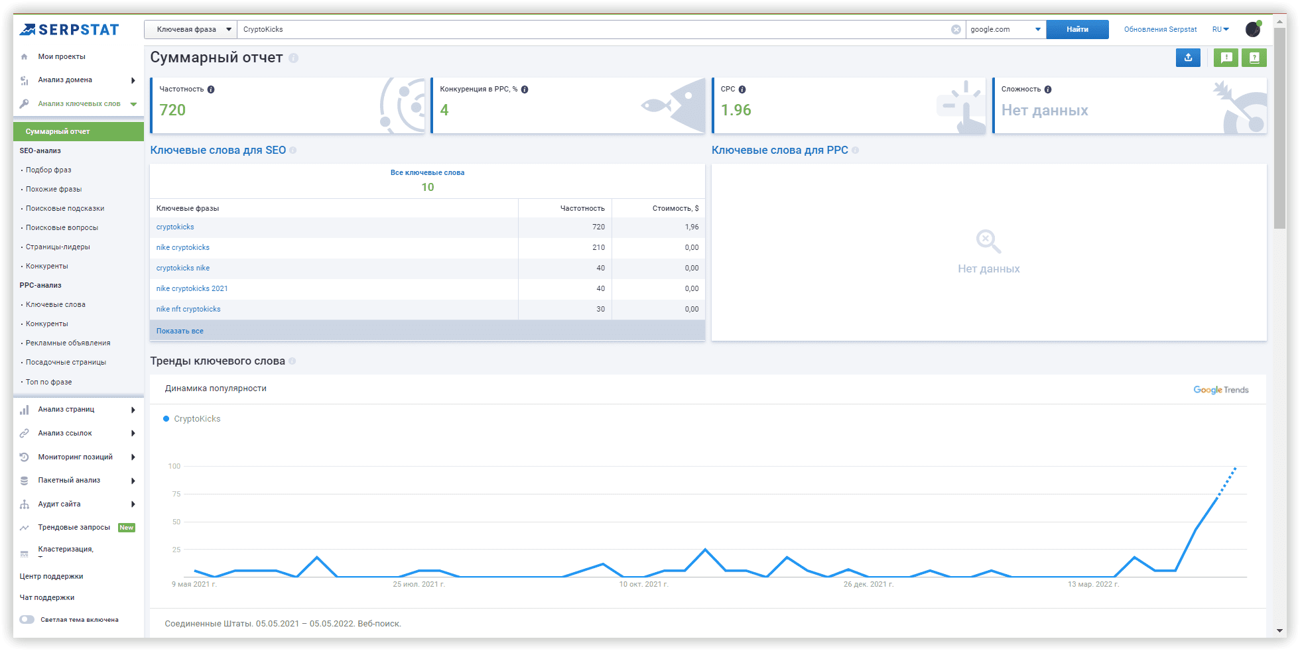
Task: Click the scrollbar down arrow
Action: [1280, 631]
